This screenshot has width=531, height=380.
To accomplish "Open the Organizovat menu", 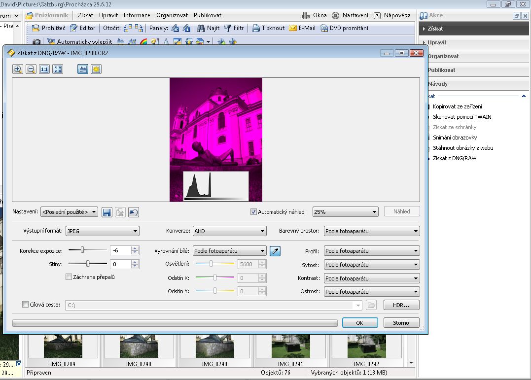I will click(x=172, y=15).
